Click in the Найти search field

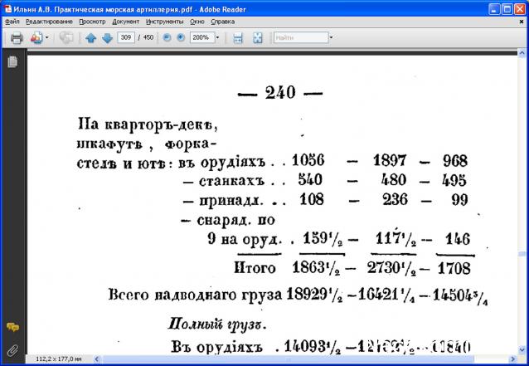[x=301, y=37]
